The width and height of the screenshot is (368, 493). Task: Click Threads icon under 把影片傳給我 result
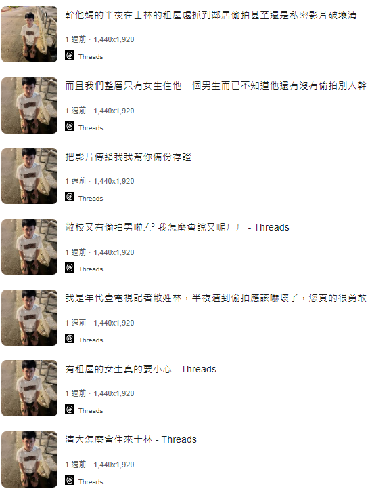pos(70,197)
